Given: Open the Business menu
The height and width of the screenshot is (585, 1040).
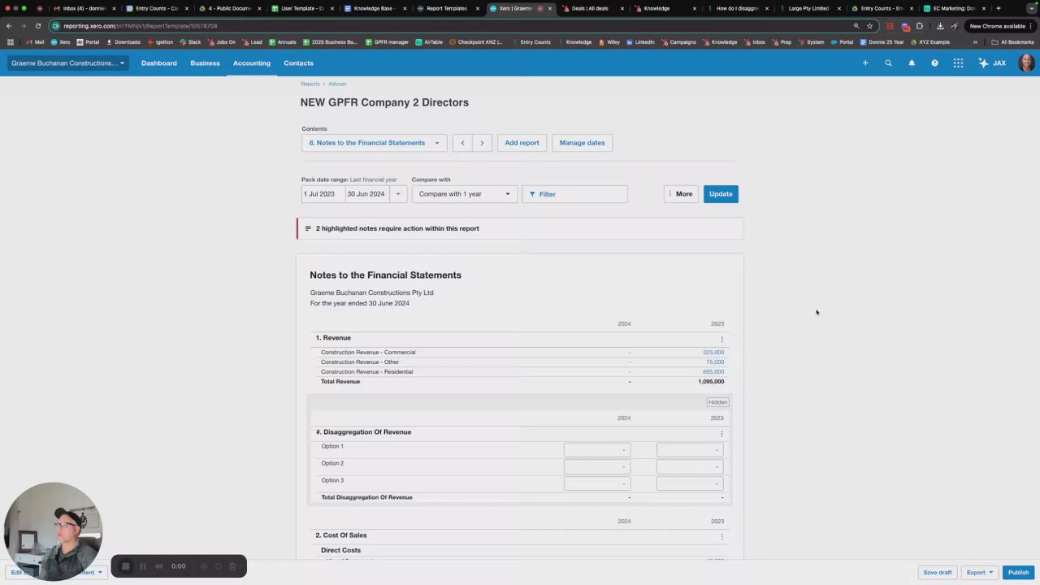Looking at the screenshot, I should tap(205, 63).
